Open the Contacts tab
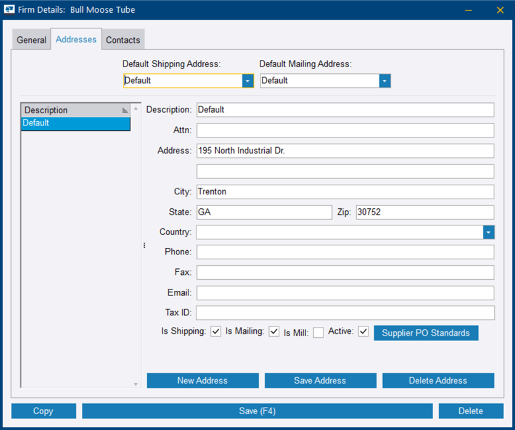 coord(123,40)
